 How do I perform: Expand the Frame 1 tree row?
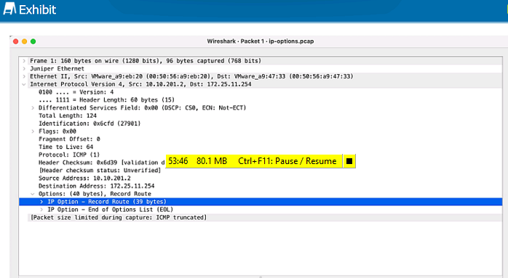(24, 61)
